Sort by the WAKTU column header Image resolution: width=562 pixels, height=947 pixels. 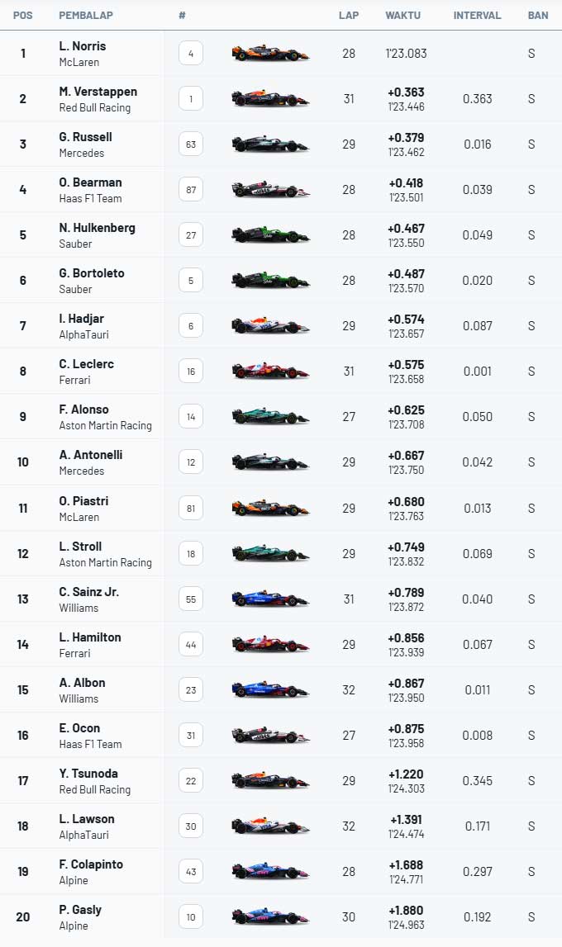[x=402, y=15]
